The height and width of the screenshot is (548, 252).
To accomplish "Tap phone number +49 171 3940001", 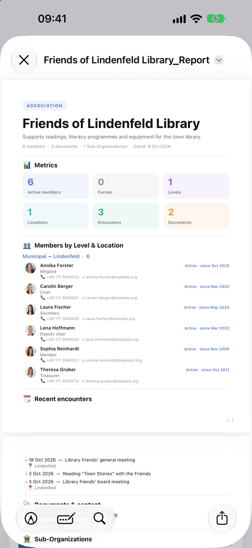I will tap(63, 298).
